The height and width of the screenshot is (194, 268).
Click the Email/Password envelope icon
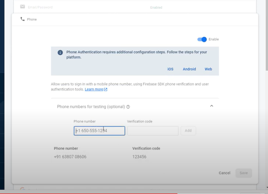point(22,7)
